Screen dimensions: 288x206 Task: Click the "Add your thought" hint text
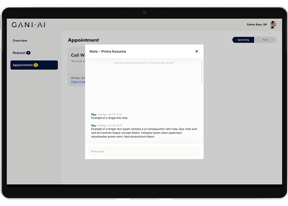[x=144, y=63]
